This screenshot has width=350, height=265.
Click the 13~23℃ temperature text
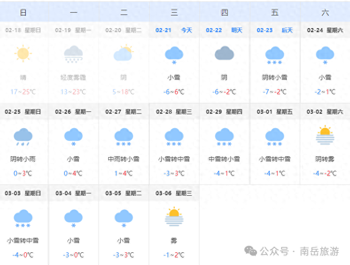73,92
